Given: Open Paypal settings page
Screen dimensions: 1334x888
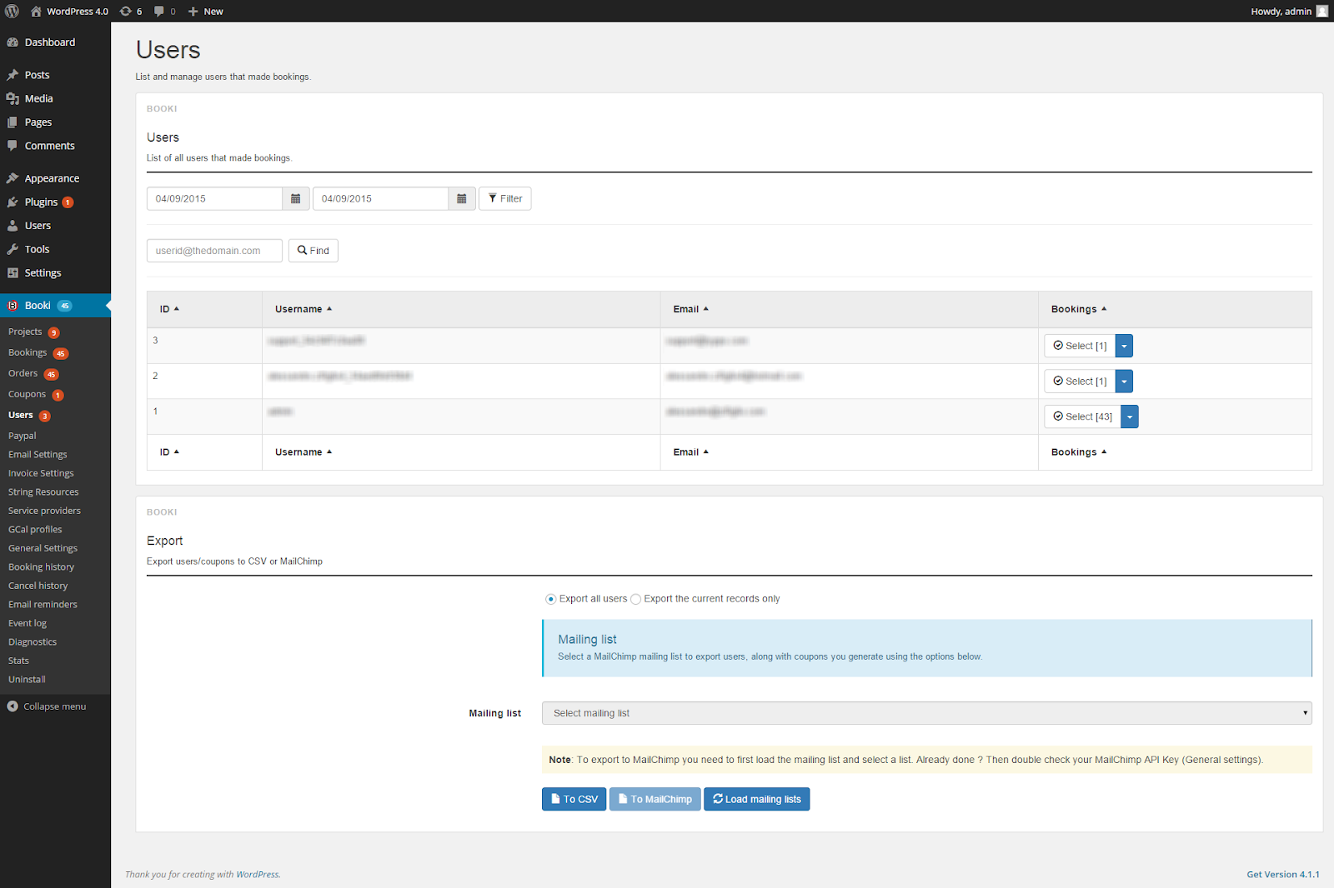Looking at the screenshot, I should pos(23,436).
